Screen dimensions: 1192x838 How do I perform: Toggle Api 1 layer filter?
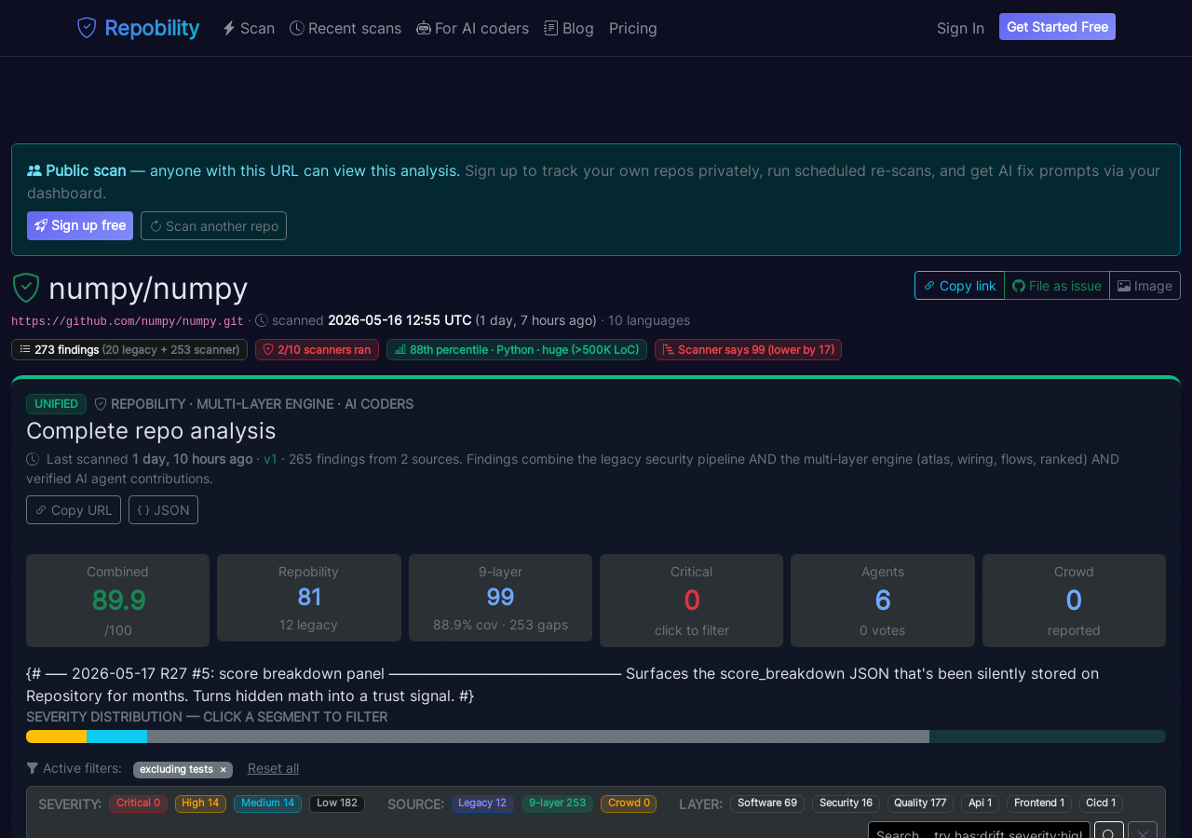pyautogui.click(x=980, y=803)
